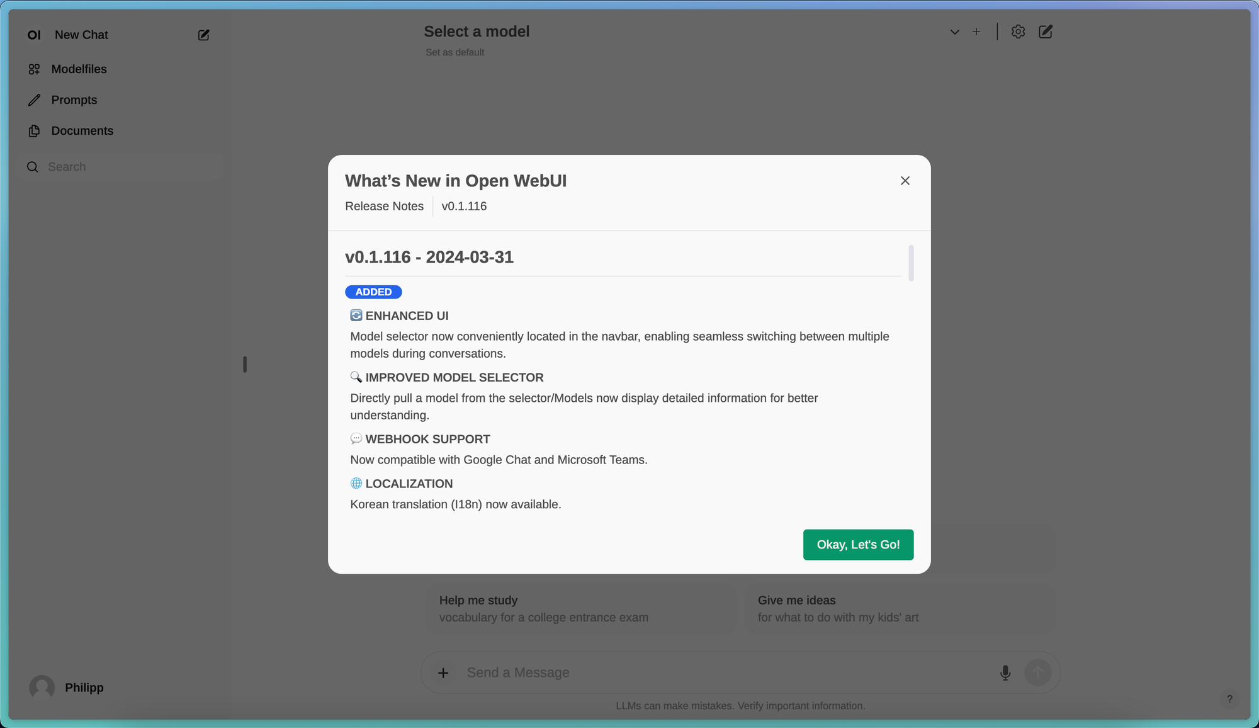Click the Release Notes label
This screenshot has width=1259, height=728.
click(384, 207)
